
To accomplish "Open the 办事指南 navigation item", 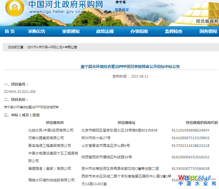I will click(x=139, y=31).
